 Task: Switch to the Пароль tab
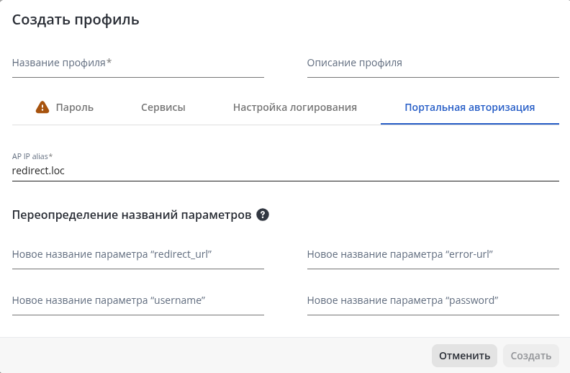[x=65, y=107]
